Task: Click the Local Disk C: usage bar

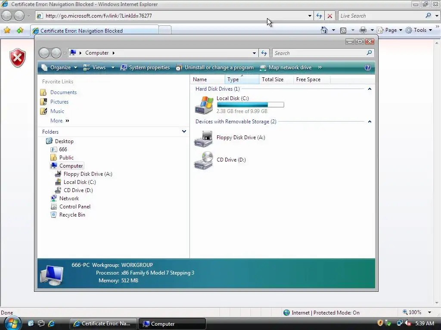Action: pyautogui.click(x=250, y=105)
